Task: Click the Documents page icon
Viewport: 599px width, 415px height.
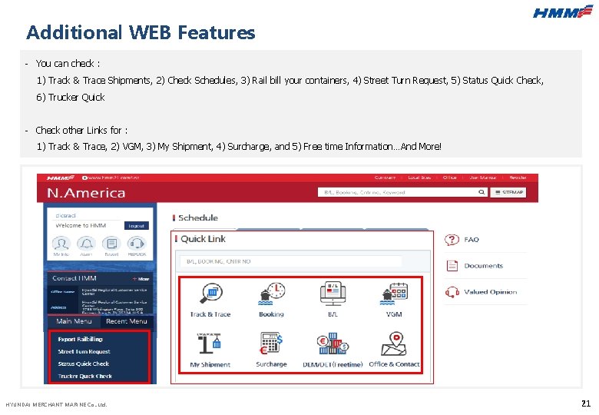Action: (452, 266)
